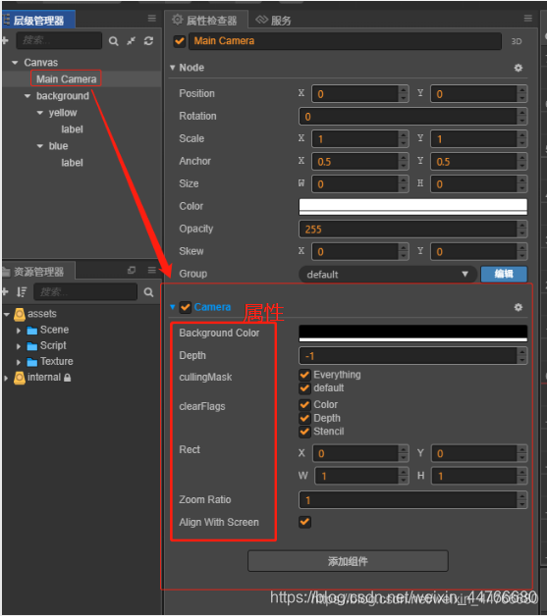This screenshot has width=547, height=616.
Task: Select the assets root folder
Action: click(35, 314)
